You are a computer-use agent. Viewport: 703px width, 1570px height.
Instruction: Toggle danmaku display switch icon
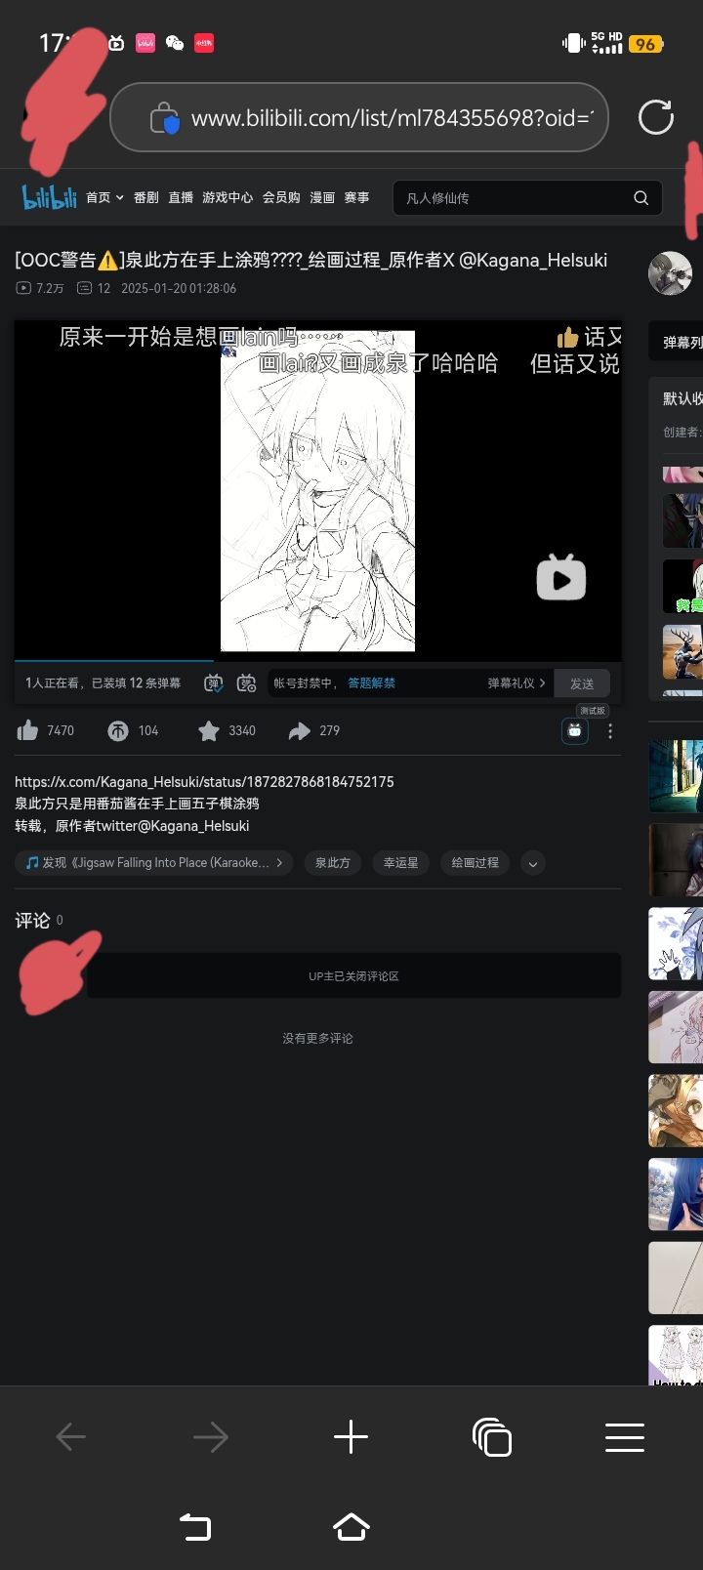214,683
